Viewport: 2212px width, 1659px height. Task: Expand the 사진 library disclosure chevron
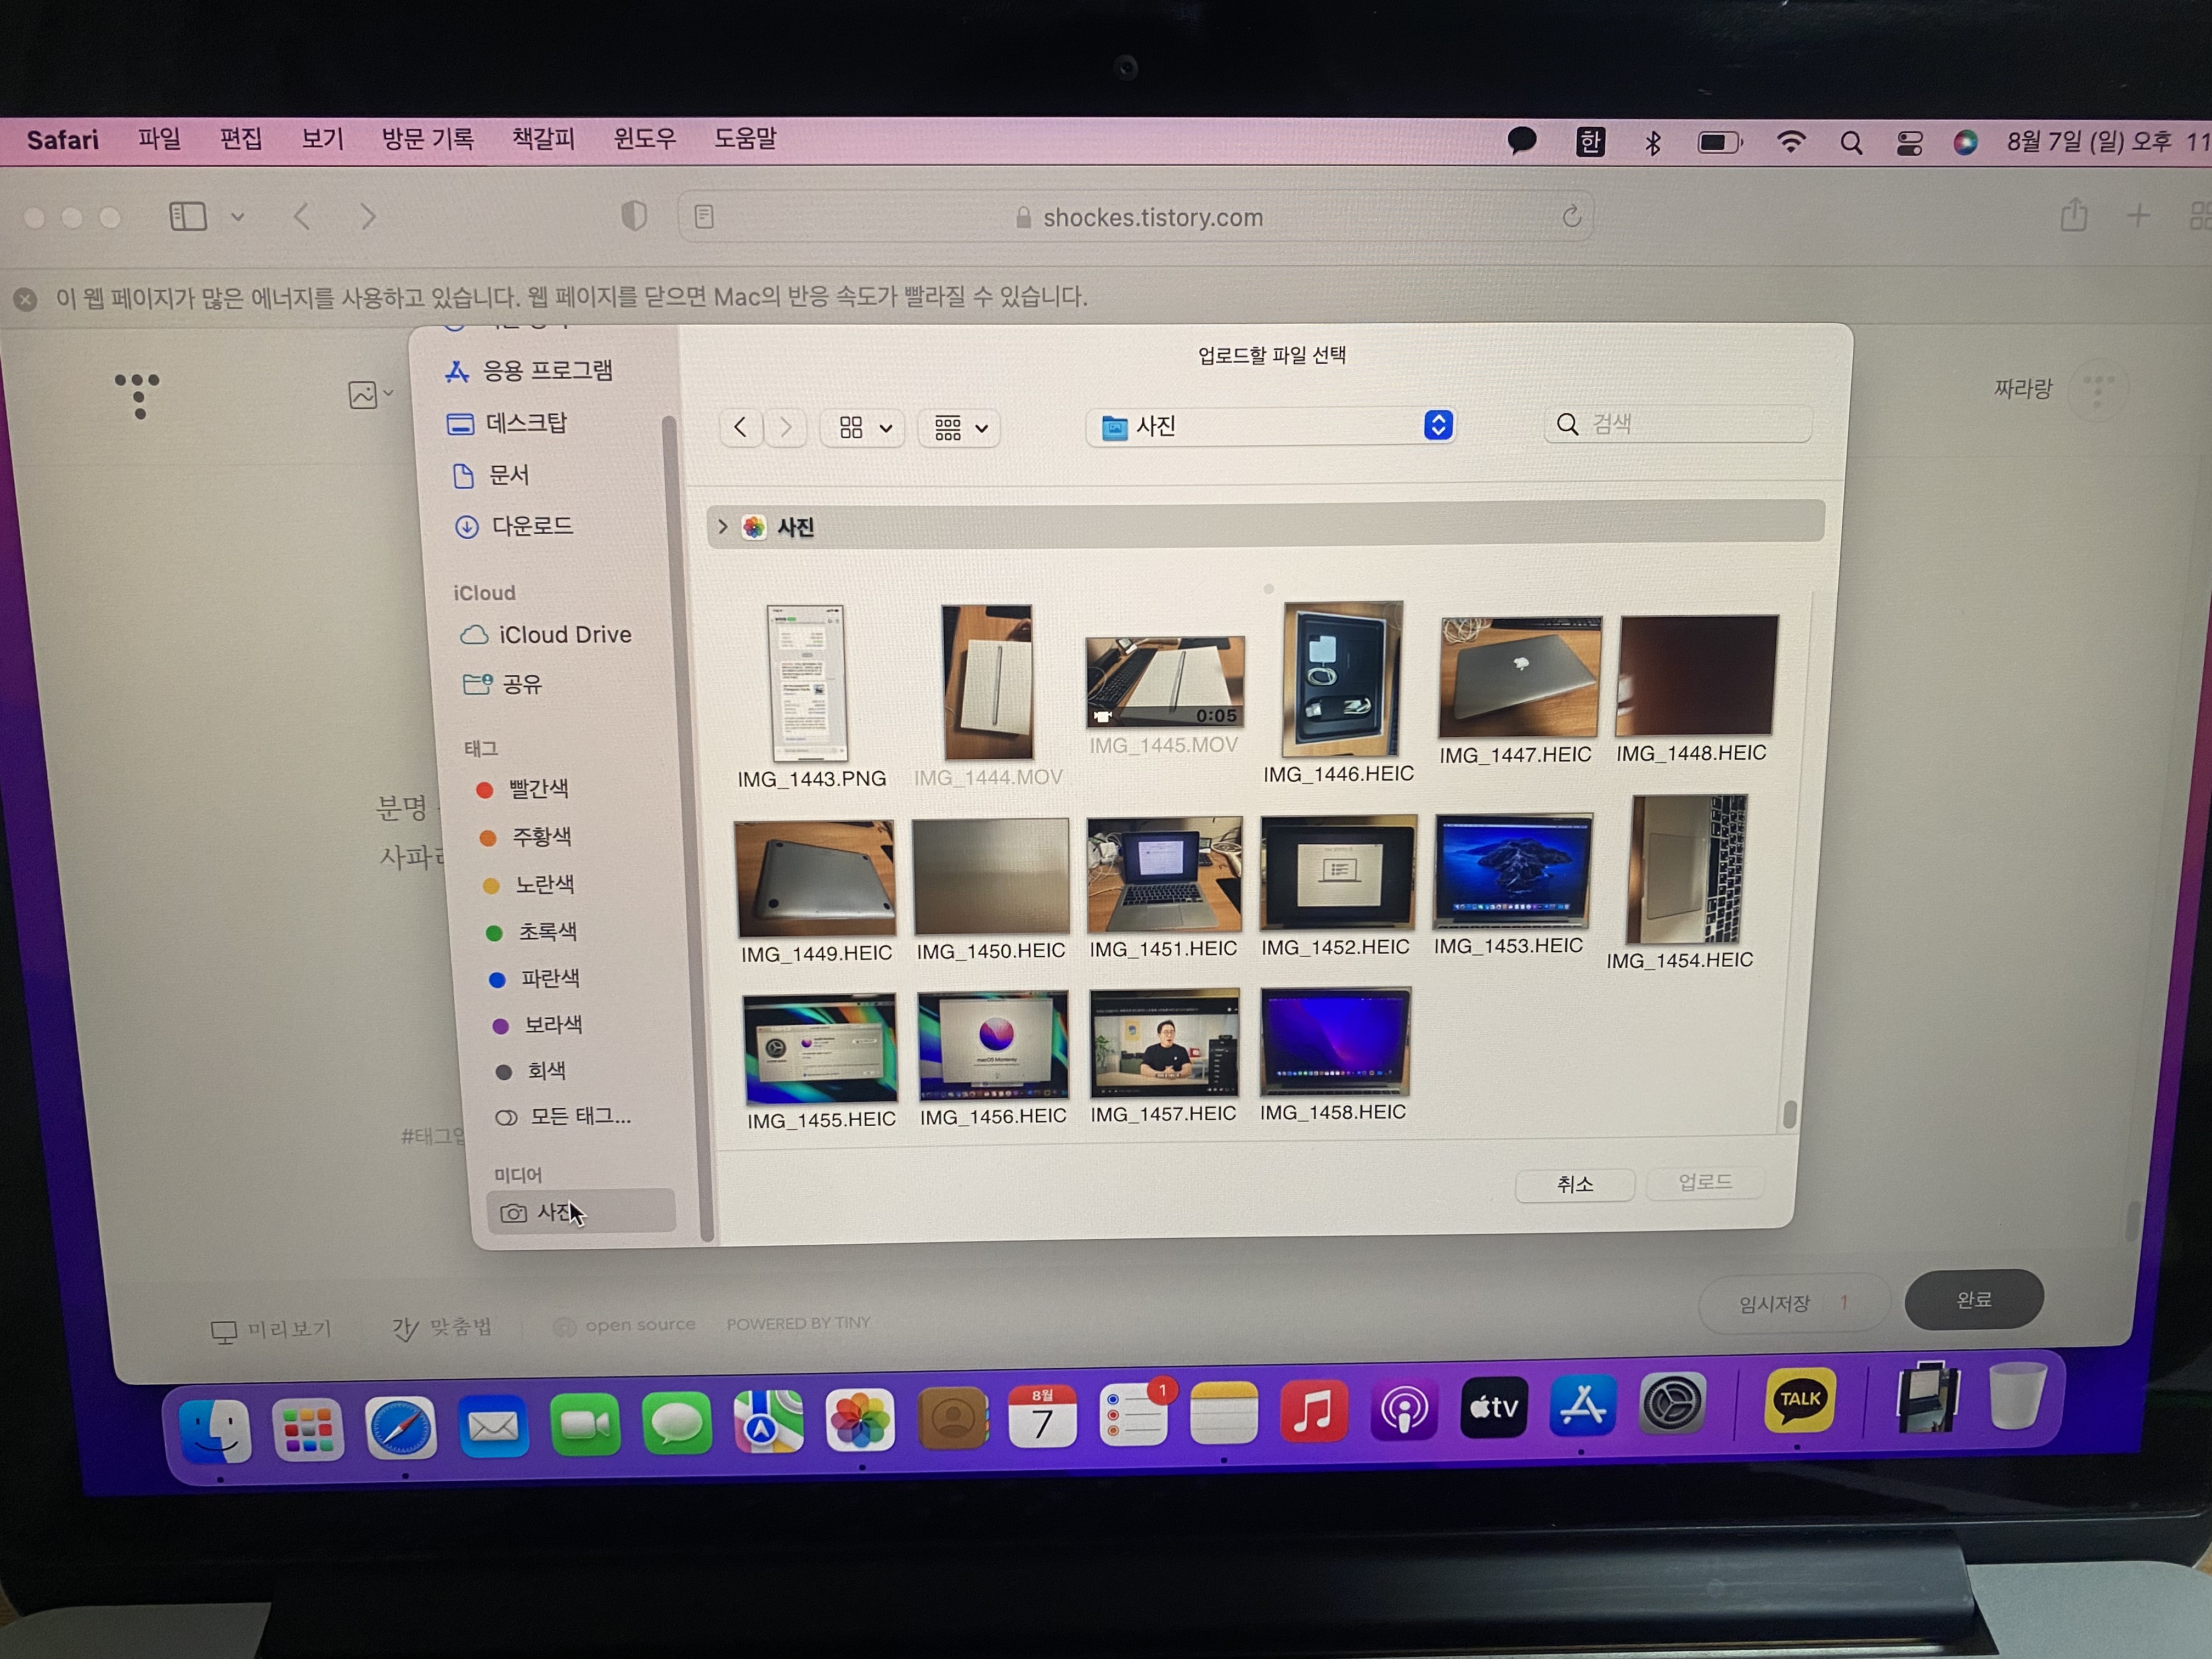pyautogui.click(x=722, y=526)
